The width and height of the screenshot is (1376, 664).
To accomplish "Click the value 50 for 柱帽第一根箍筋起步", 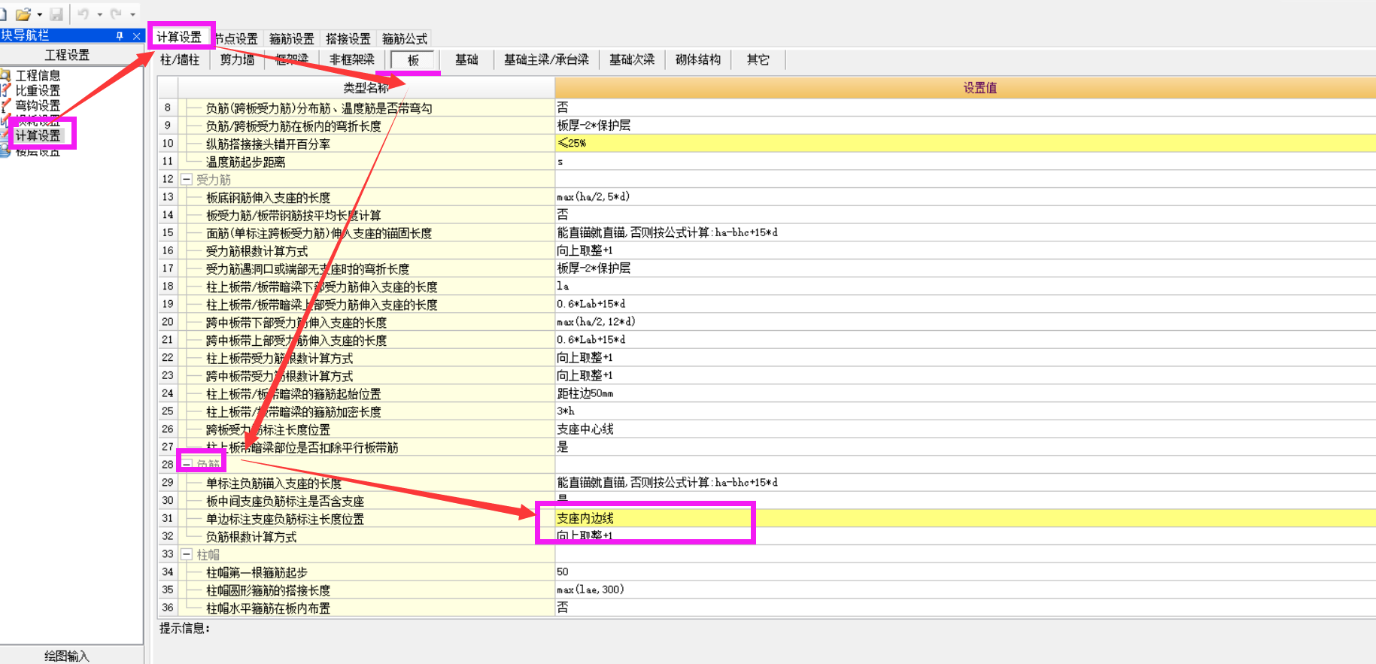I will [965, 572].
